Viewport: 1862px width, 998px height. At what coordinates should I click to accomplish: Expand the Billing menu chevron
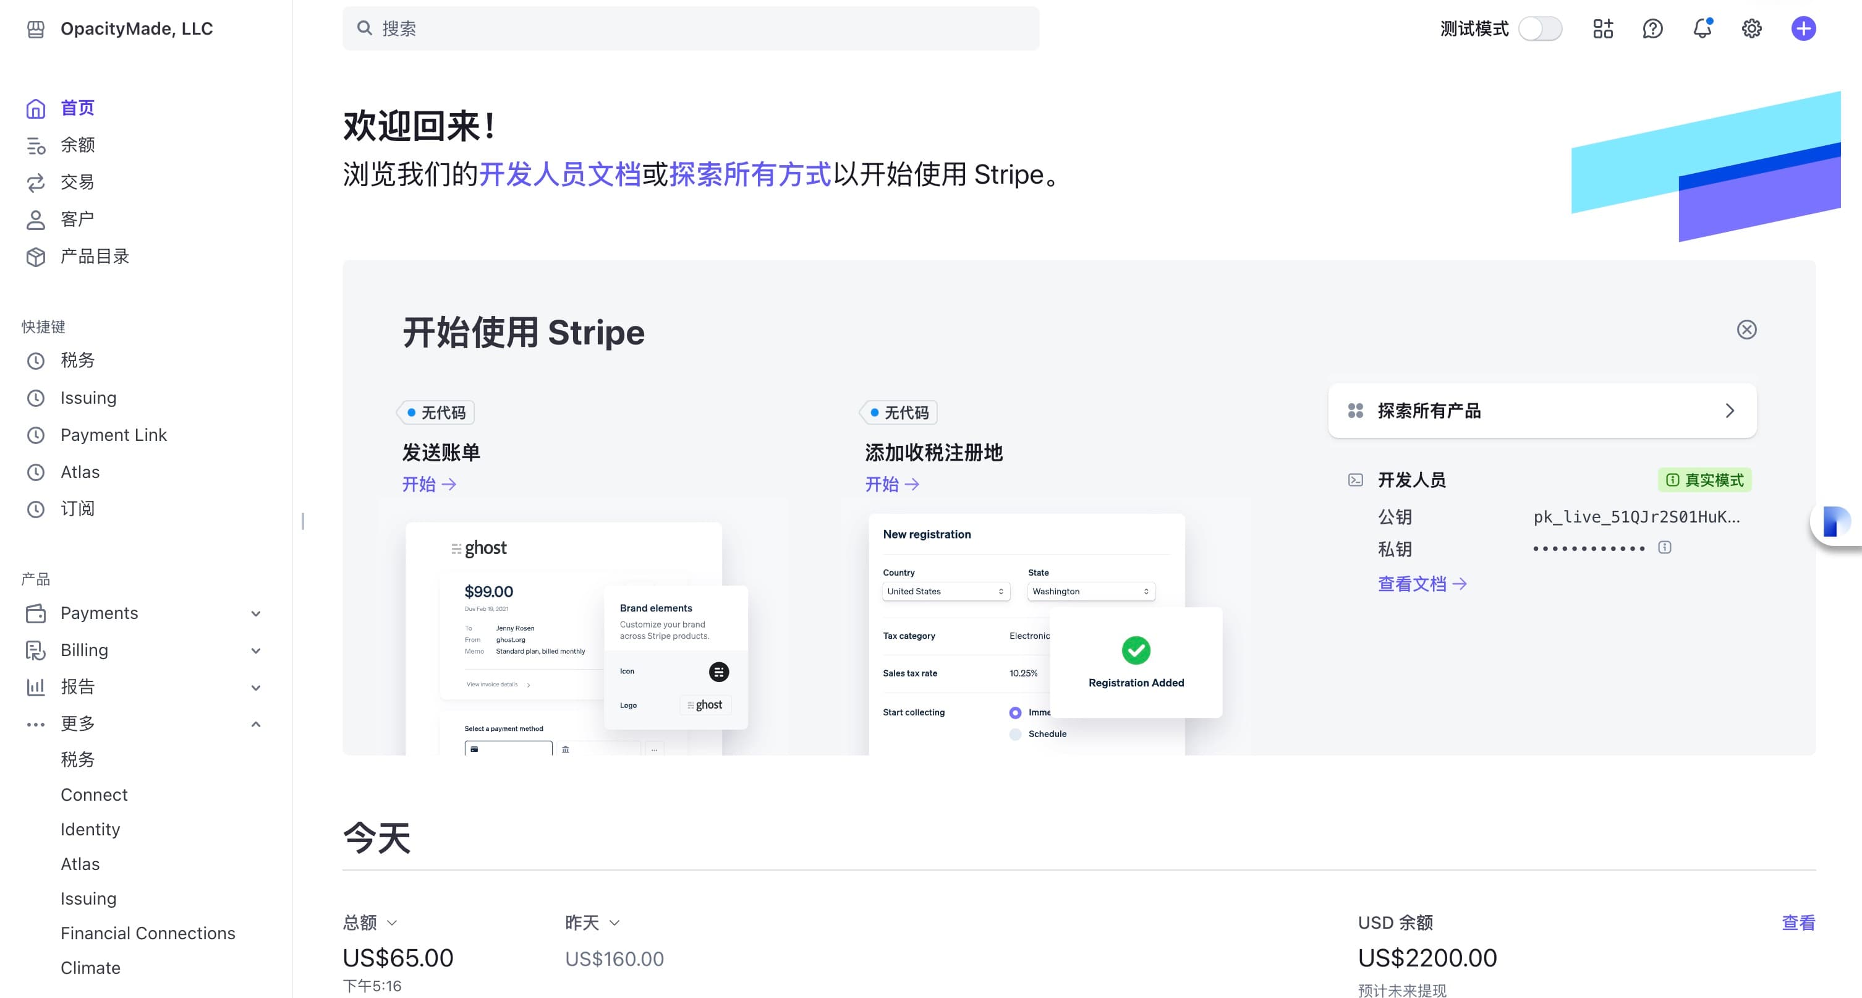255,651
